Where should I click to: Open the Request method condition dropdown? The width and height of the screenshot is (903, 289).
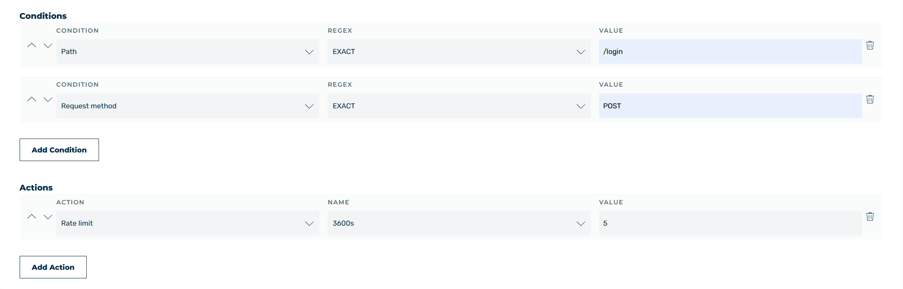pos(188,106)
